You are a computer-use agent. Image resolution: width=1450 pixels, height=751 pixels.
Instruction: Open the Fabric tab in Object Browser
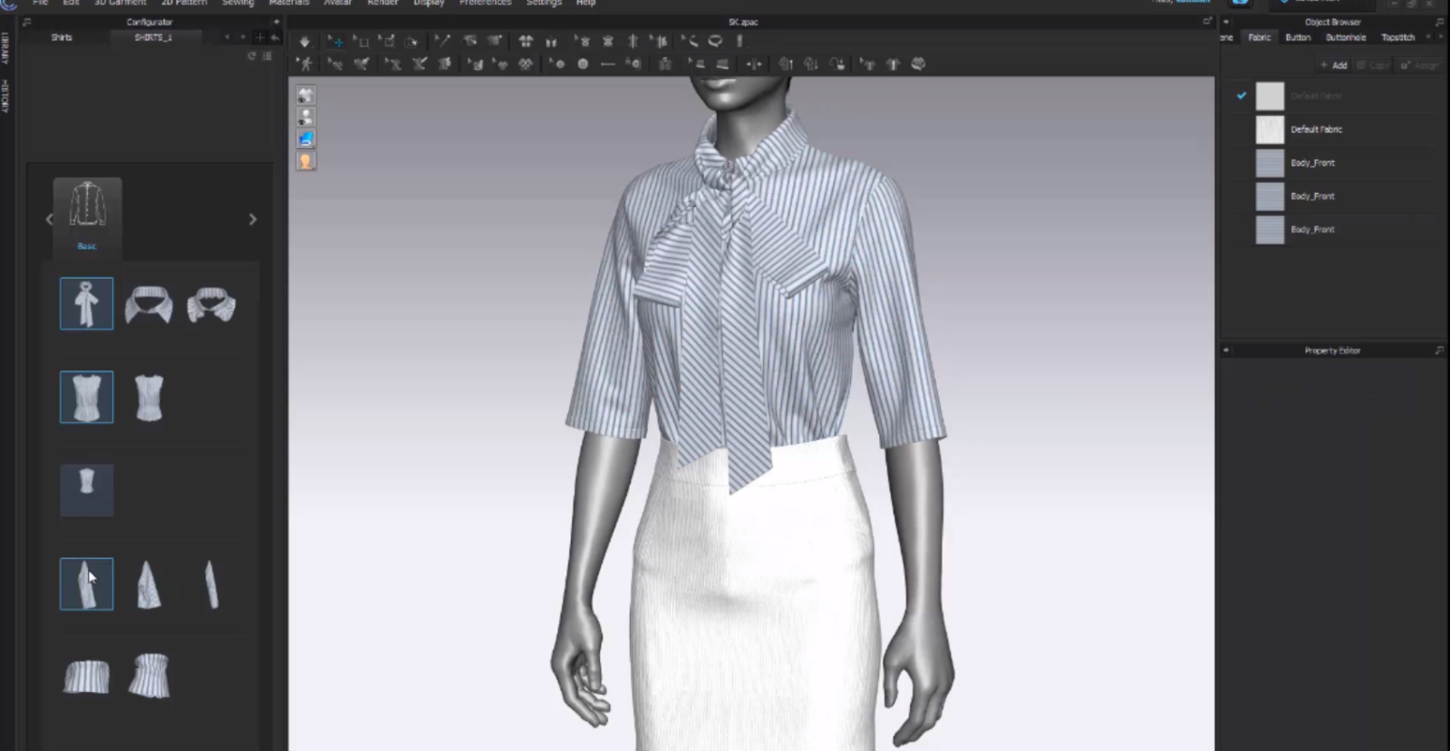(1260, 37)
